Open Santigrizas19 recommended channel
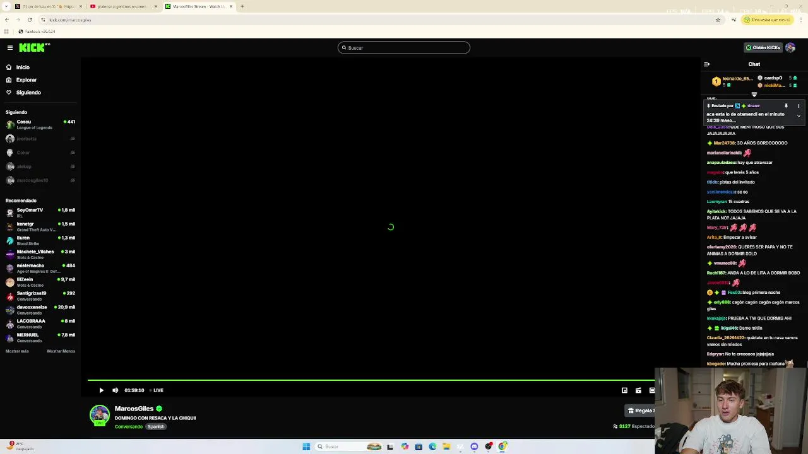The image size is (808, 454). coord(40,296)
